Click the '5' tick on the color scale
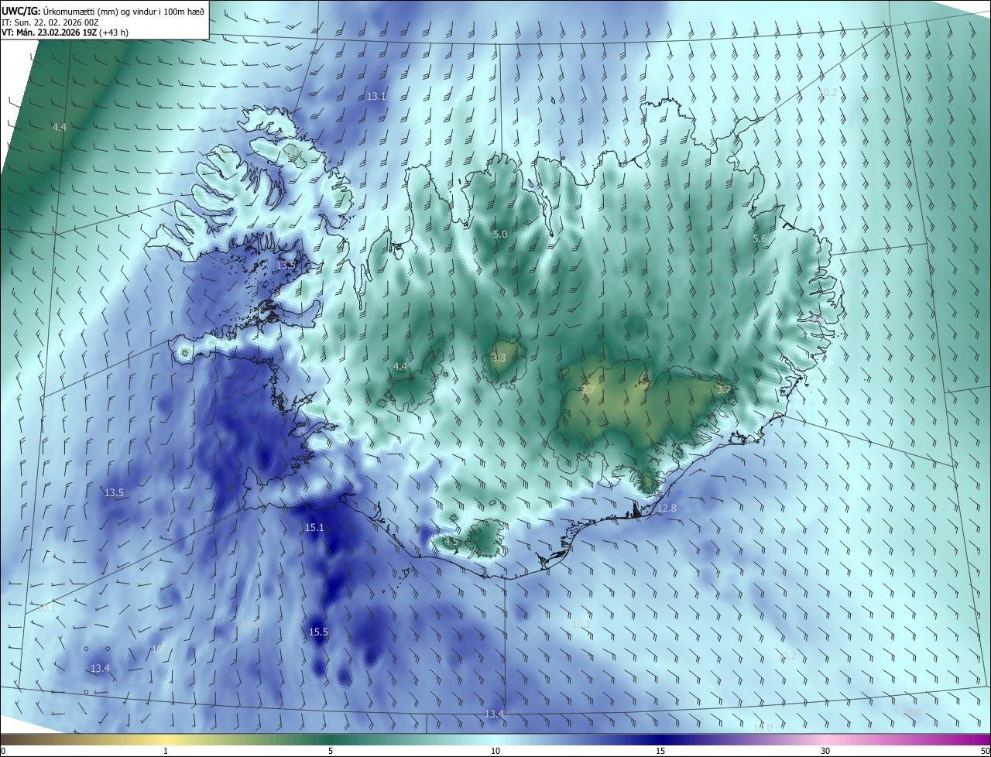The image size is (991, 757). click(331, 751)
